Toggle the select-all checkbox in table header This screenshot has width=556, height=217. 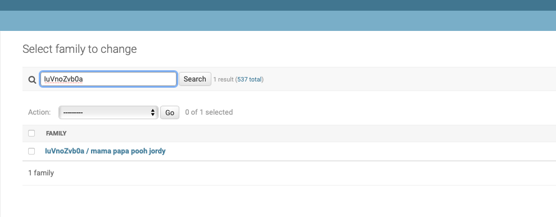tap(31, 133)
